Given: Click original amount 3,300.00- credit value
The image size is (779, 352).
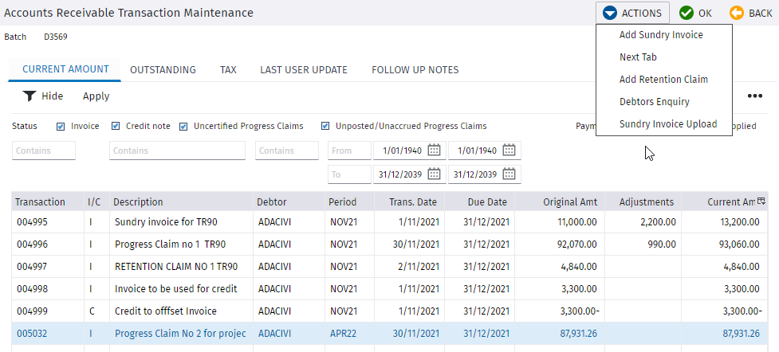Looking at the screenshot, I should tap(580, 311).
